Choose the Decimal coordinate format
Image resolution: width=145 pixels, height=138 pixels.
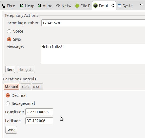(x=8, y=95)
